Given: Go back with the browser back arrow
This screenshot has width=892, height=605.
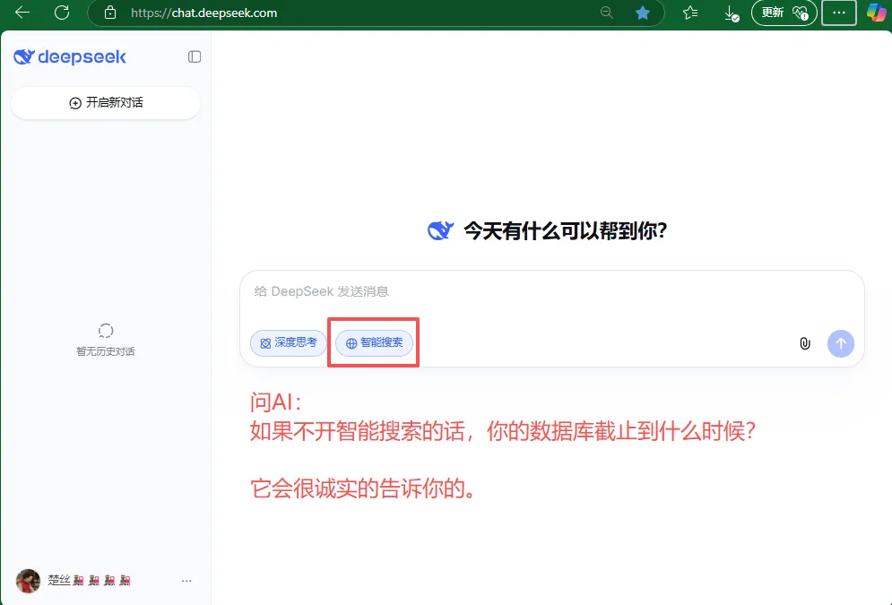Looking at the screenshot, I should pos(22,13).
